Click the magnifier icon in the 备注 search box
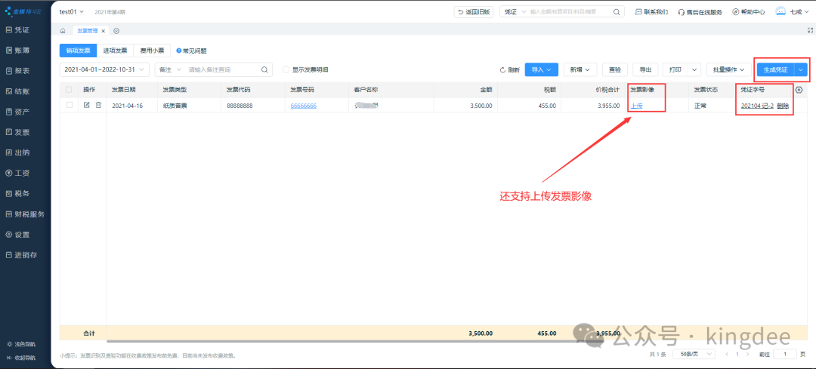This screenshot has width=816, height=369. 265,69
